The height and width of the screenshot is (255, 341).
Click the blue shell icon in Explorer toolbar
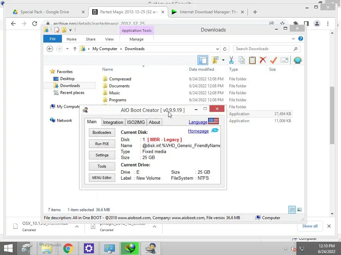click(x=297, y=60)
